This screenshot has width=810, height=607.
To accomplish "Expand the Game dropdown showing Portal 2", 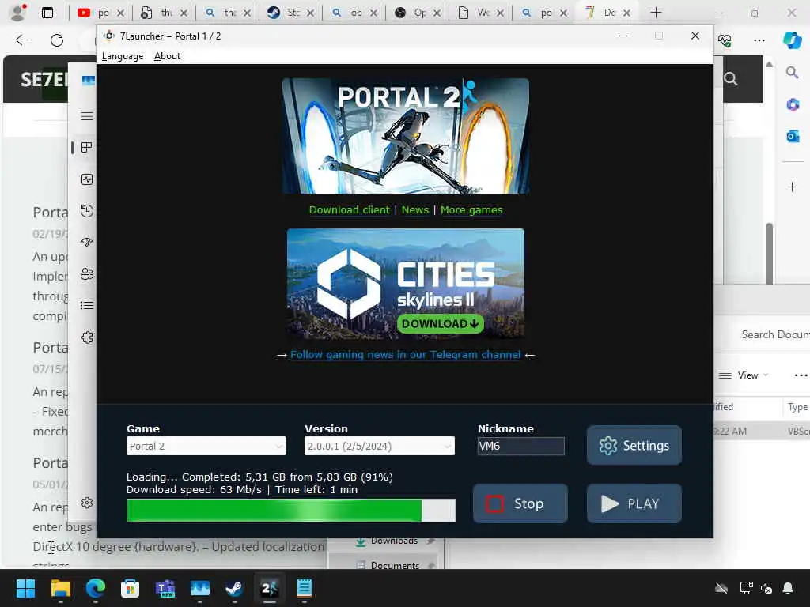I will pyautogui.click(x=206, y=446).
